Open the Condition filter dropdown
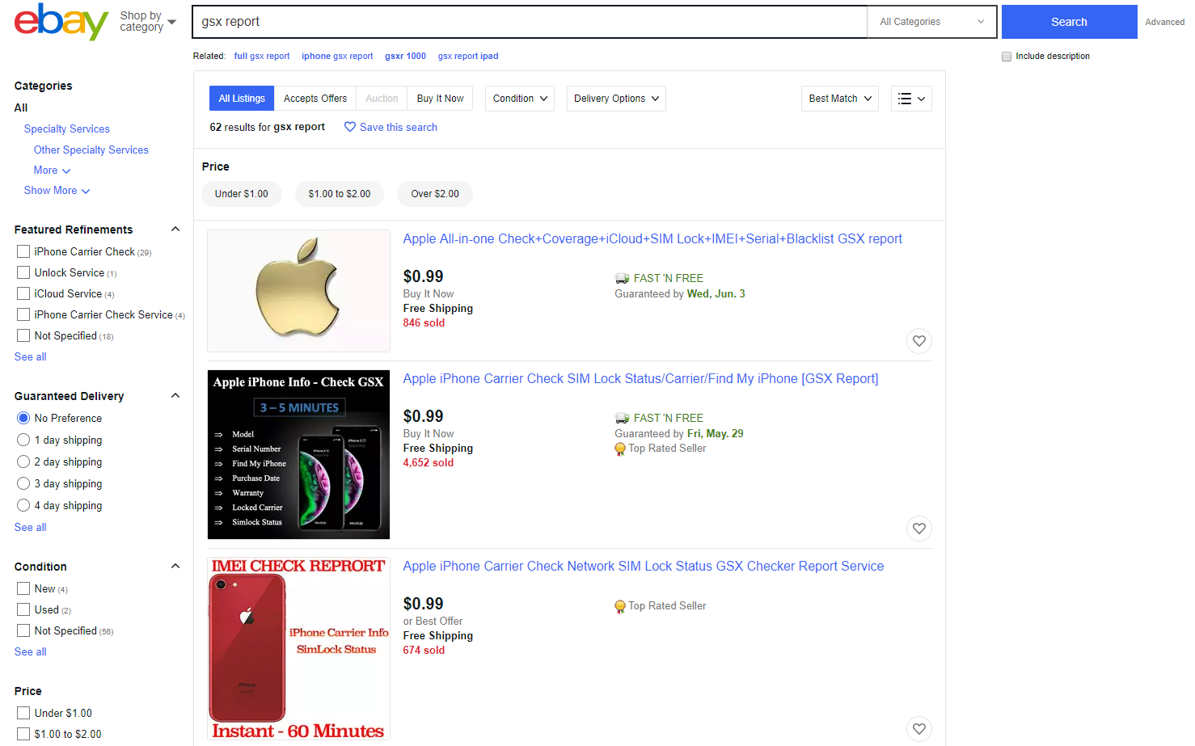 tap(520, 99)
